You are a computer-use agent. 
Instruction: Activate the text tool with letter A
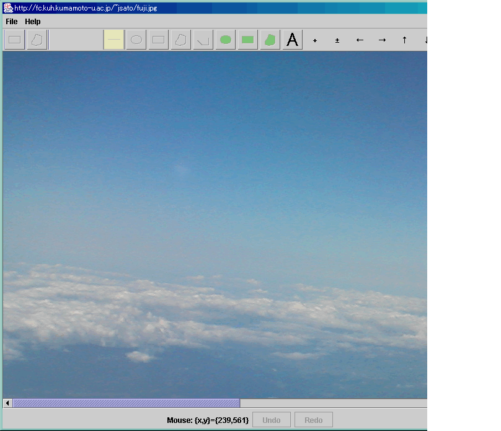tap(293, 40)
